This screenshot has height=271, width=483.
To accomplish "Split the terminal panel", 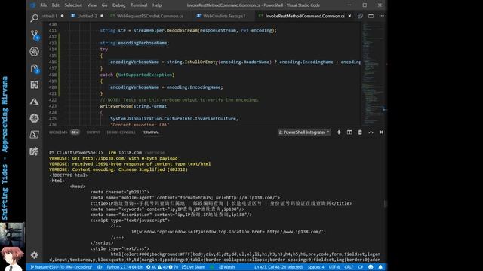I will (349, 132).
